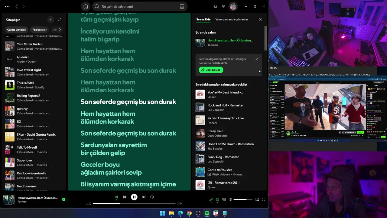
Task: Close the queue side panel
Action: 260,19
